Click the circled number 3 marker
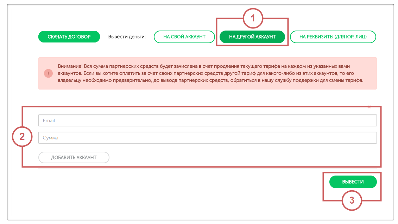This screenshot has height=224, width=398. pyautogui.click(x=352, y=201)
